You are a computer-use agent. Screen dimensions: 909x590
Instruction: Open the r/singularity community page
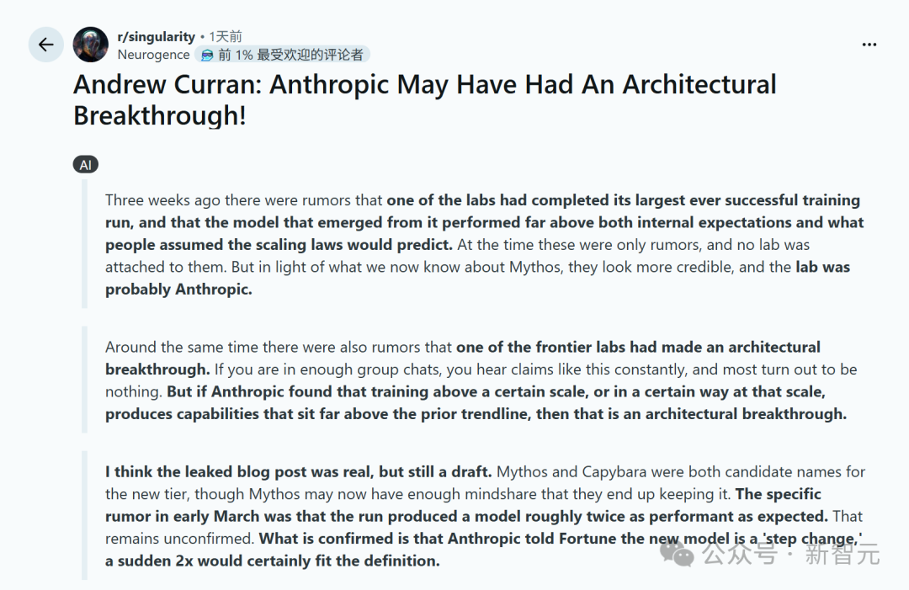[157, 36]
